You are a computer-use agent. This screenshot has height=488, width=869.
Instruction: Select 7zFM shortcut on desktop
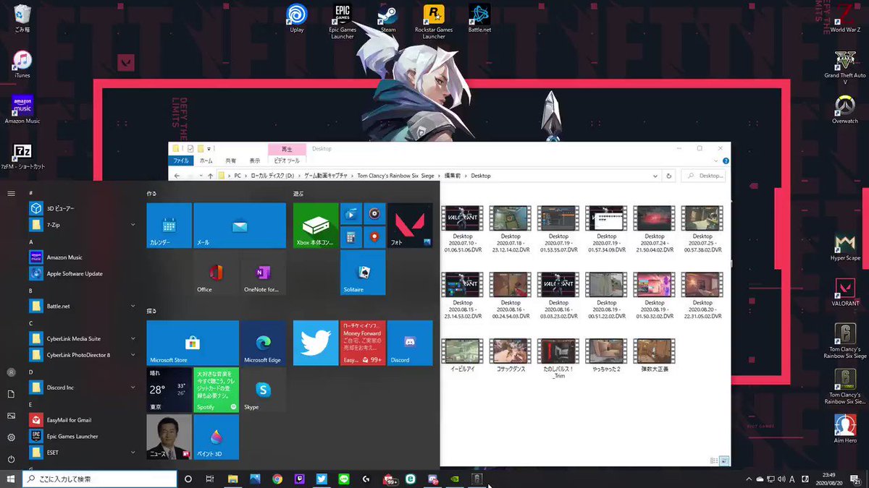click(22, 155)
